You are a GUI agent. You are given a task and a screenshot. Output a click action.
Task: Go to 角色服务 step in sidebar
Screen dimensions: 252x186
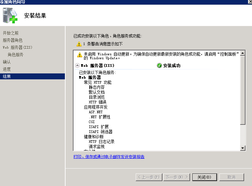pos(15,55)
